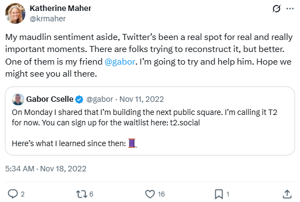Follow the blue @gabor mention link
The image size is (300, 202).
120,62
